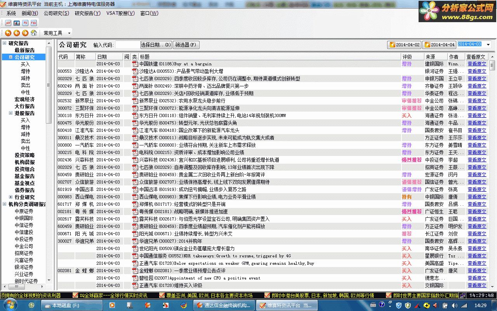
Task: Open the 2014-04-03 date dropdown arrow
Action: pyautogui.click(x=488, y=45)
